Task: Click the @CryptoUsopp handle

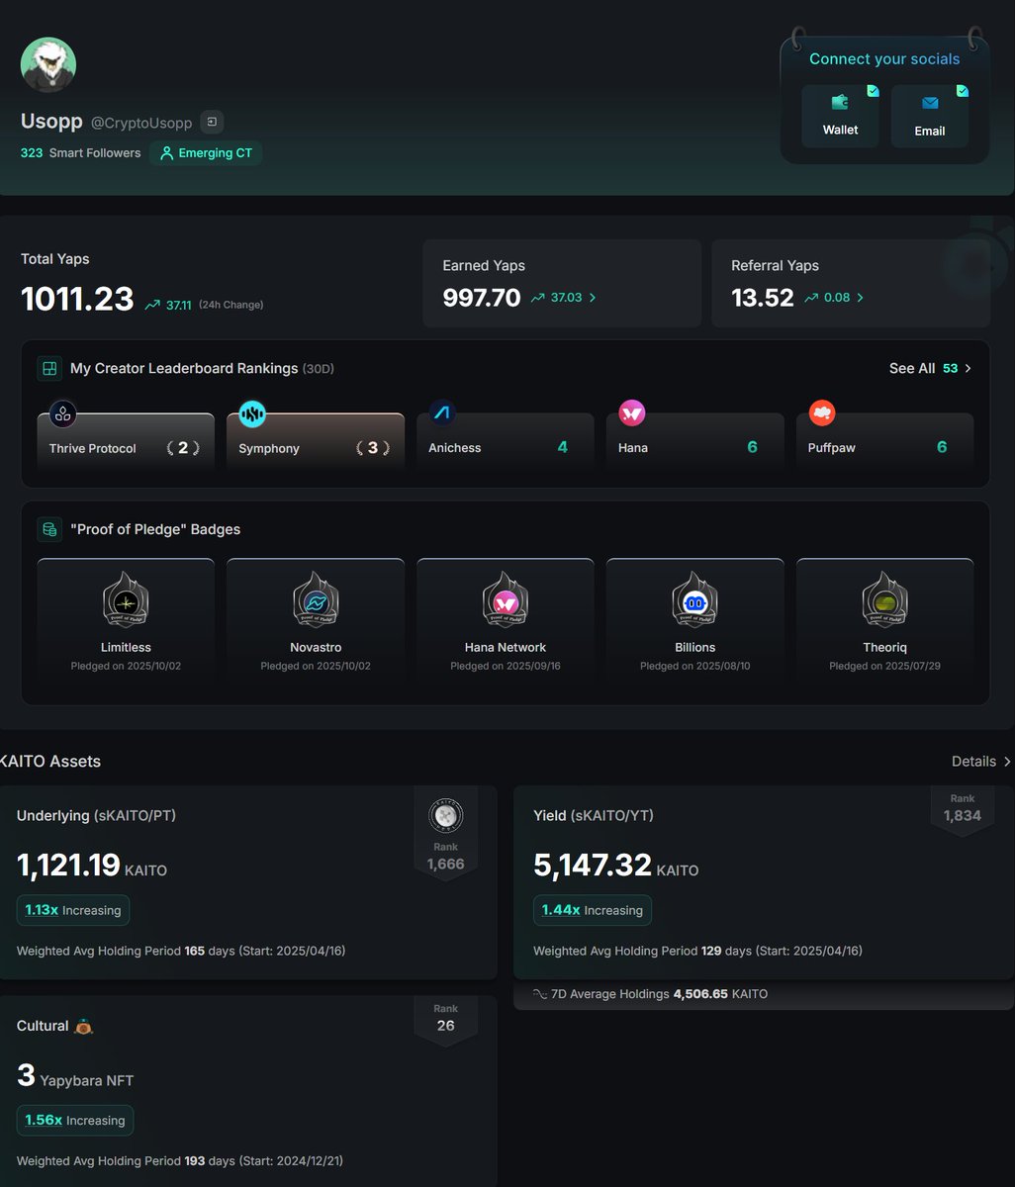Action: tap(141, 123)
